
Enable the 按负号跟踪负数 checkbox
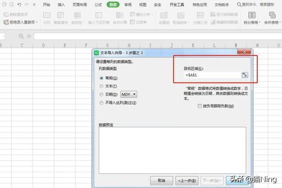coord(201,106)
